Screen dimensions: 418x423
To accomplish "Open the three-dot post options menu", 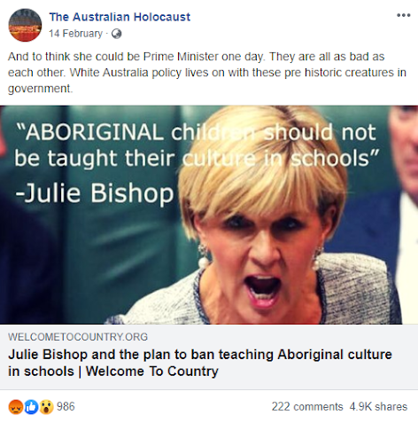I will pyautogui.click(x=403, y=15).
